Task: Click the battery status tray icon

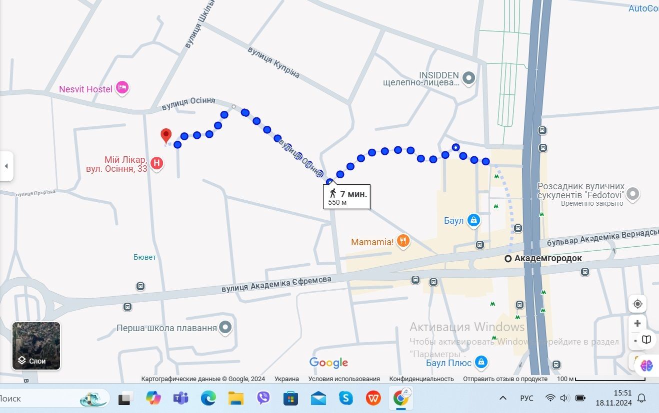Action: click(580, 398)
